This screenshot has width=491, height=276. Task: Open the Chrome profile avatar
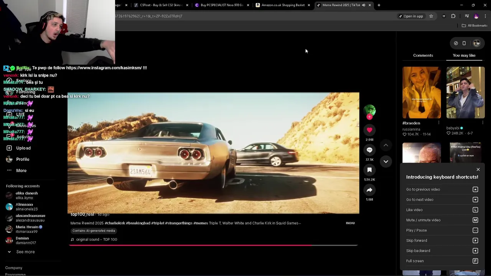pos(476,16)
